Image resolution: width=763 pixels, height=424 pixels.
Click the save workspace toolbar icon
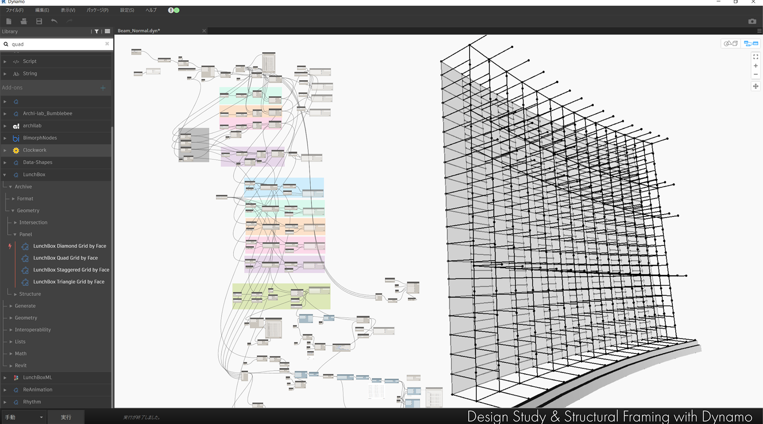coord(39,21)
